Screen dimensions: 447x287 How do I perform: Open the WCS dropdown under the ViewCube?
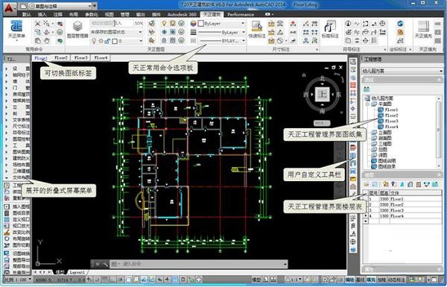[322, 123]
